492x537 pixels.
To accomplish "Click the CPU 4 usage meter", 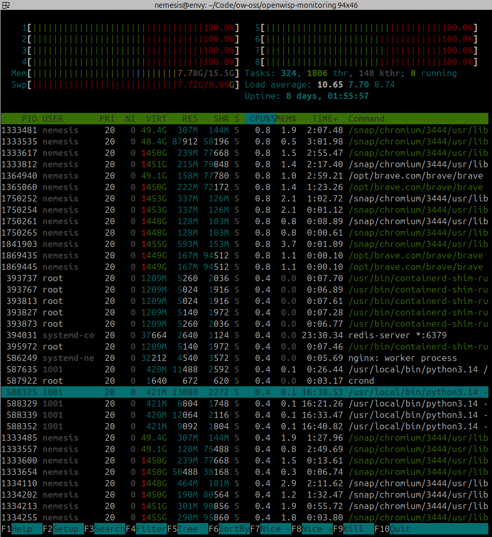I will tap(130, 62).
